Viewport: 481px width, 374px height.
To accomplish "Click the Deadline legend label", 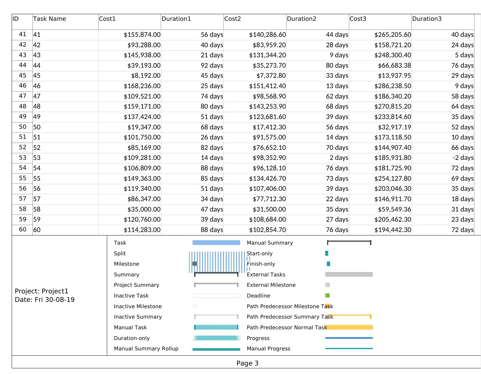I will click(x=258, y=296).
